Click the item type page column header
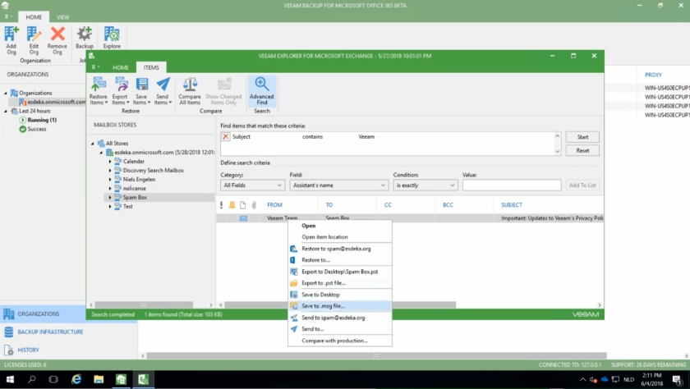690x389 pixels. (x=243, y=205)
